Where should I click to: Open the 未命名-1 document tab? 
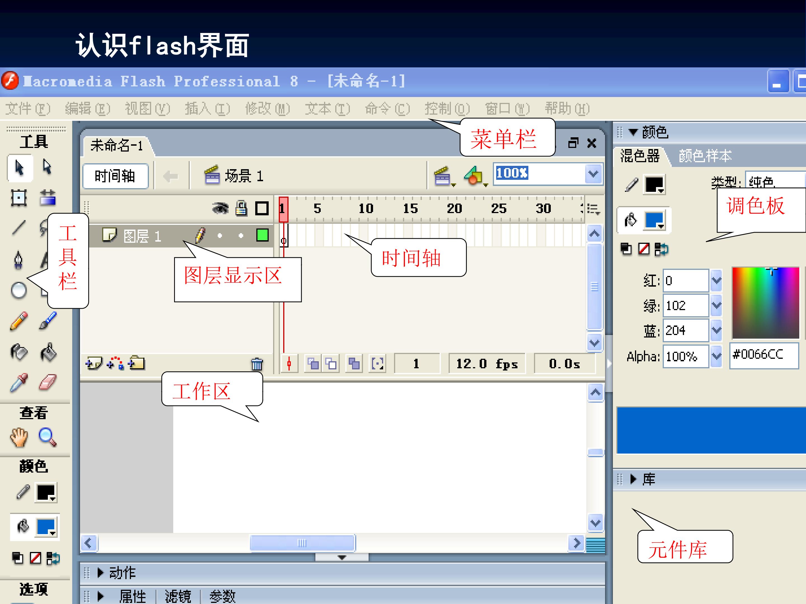click(x=117, y=146)
